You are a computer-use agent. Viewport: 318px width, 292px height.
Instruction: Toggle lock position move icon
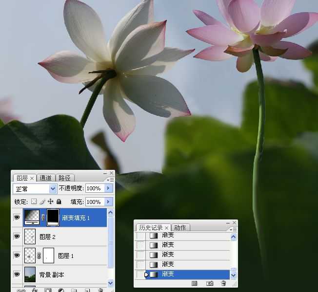(50, 201)
